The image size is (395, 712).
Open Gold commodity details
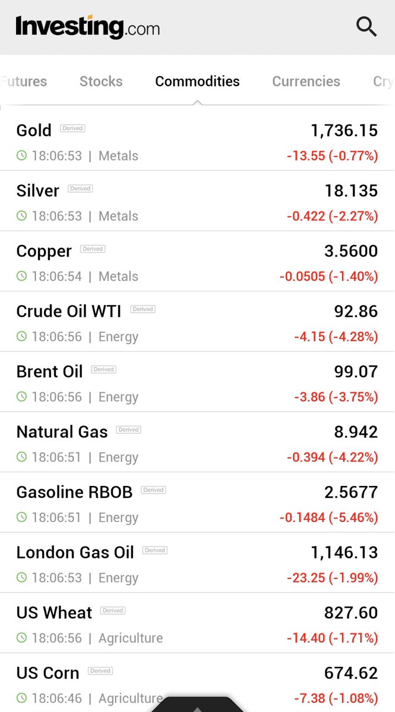(x=197, y=141)
